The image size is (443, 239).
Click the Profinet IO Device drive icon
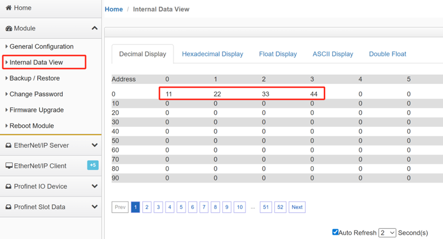(x=9, y=186)
